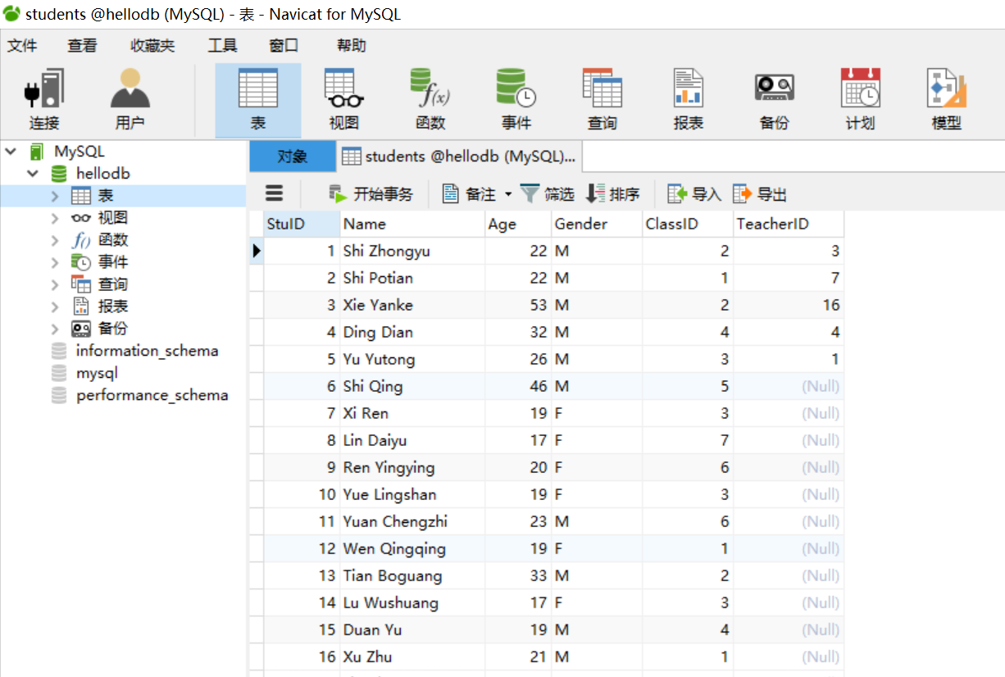Click the Gender column header
Viewport: 1005px width, 677px height.
pyautogui.click(x=597, y=224)
